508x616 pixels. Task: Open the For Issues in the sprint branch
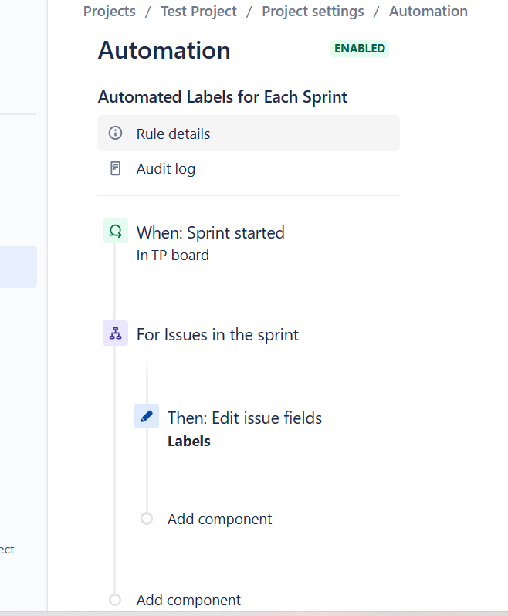217,335
